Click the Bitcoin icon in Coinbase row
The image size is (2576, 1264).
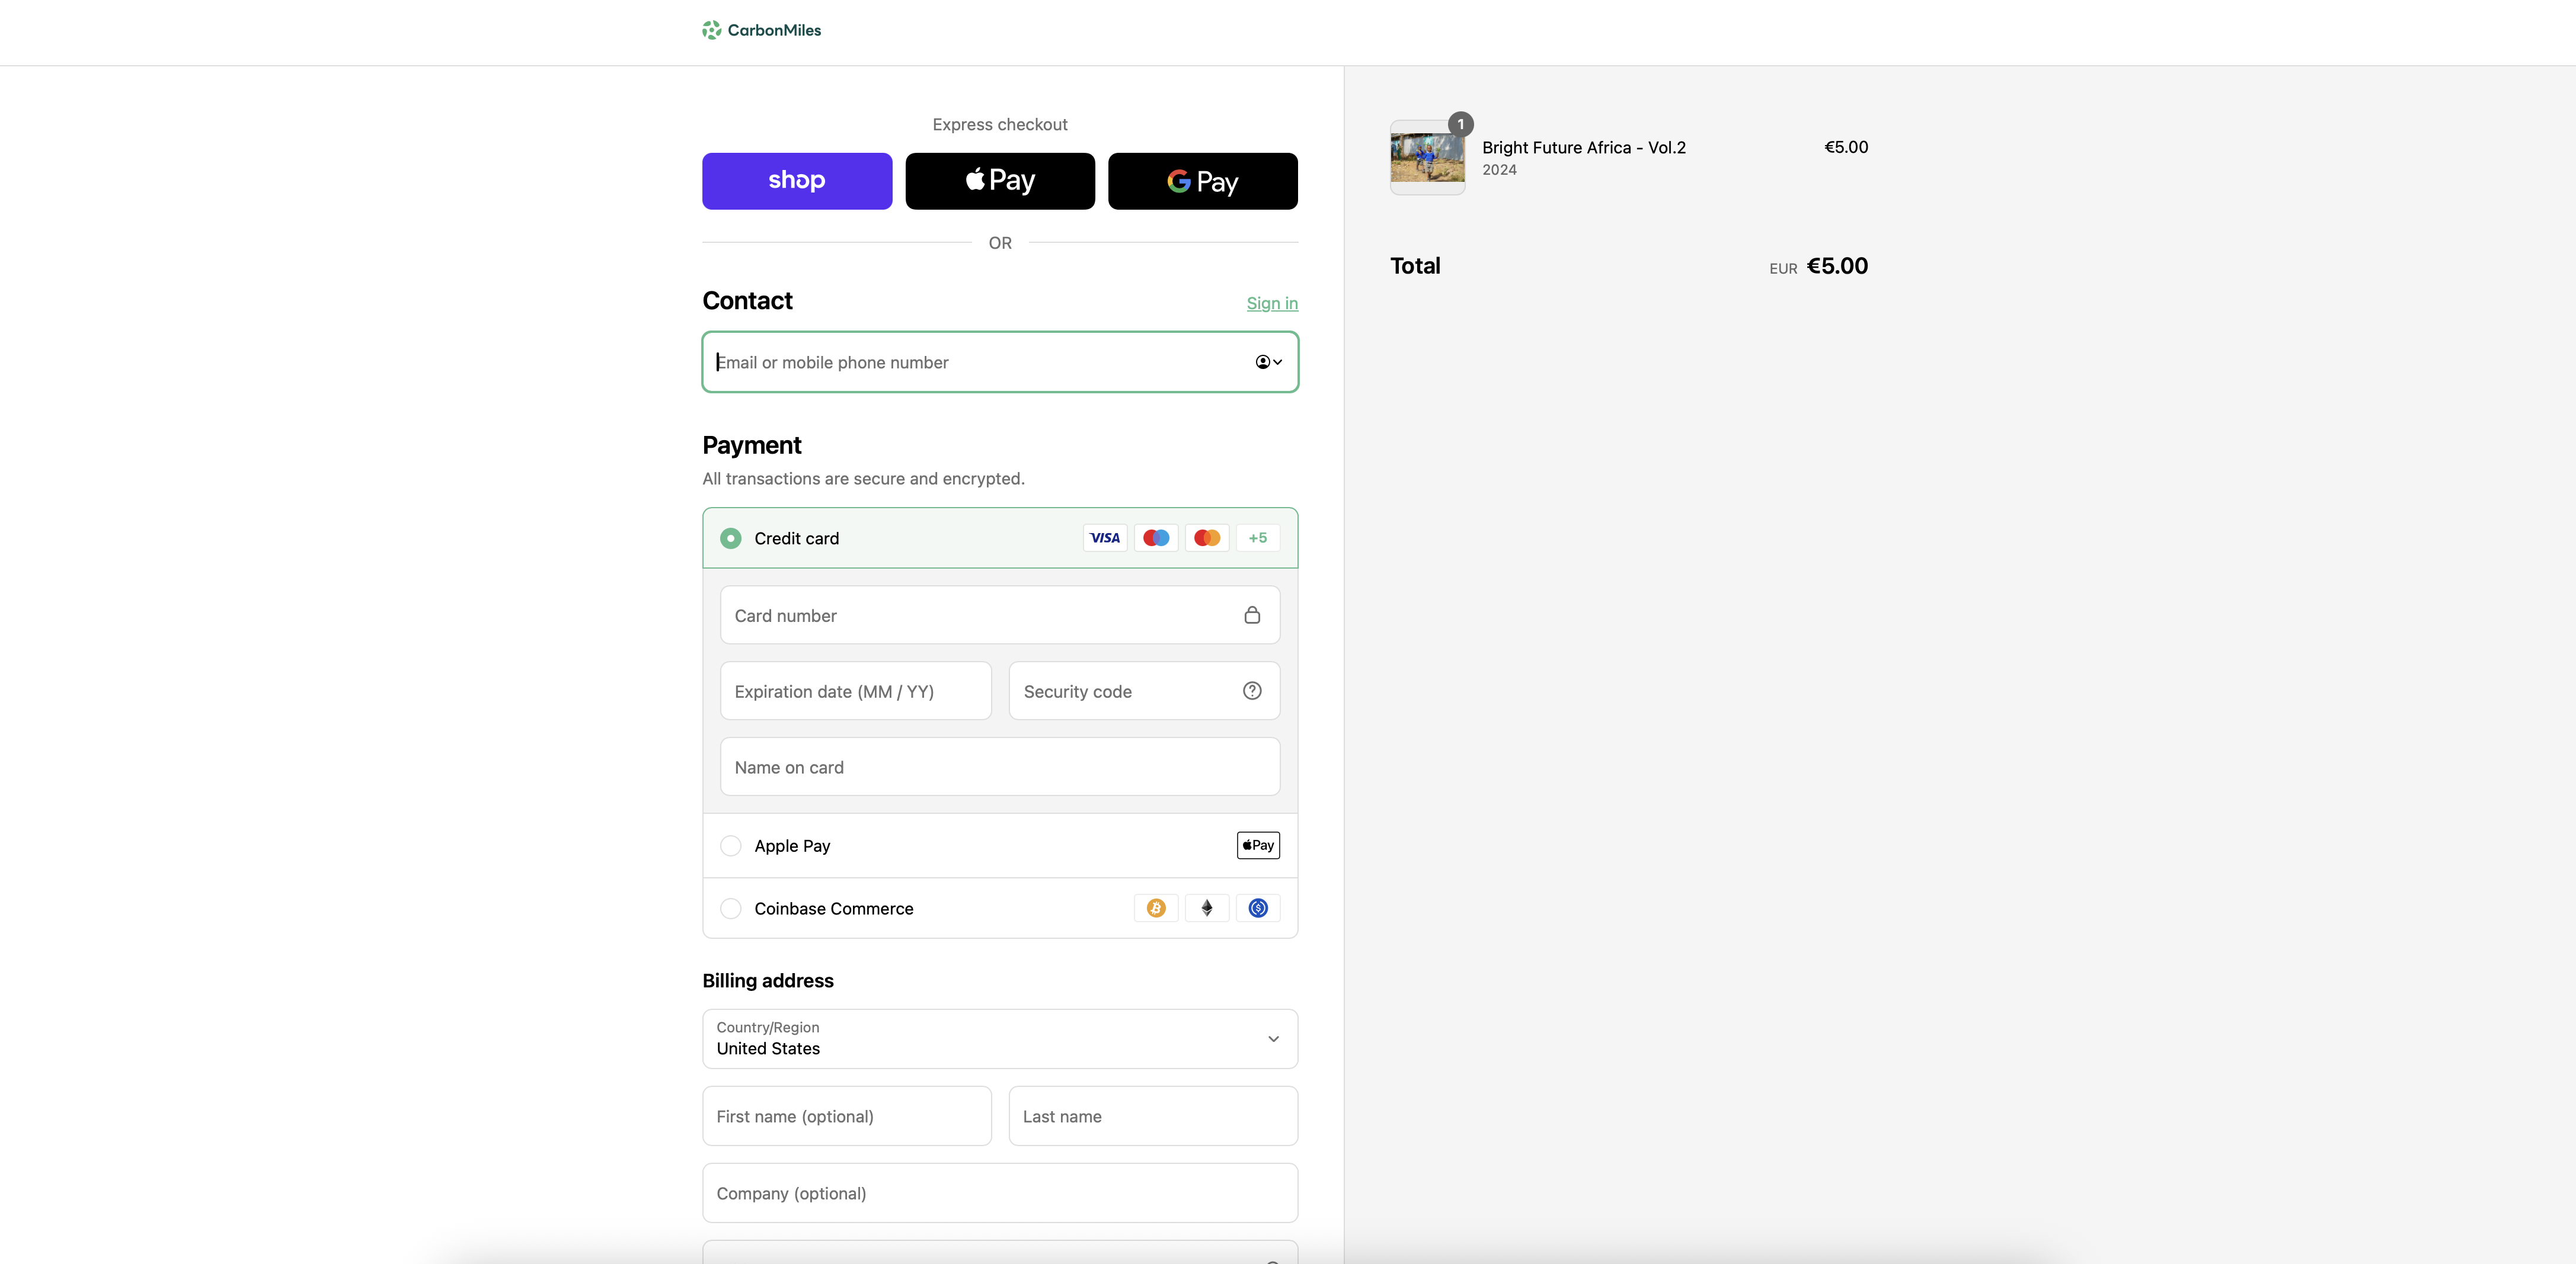[x=1155, y=907]
